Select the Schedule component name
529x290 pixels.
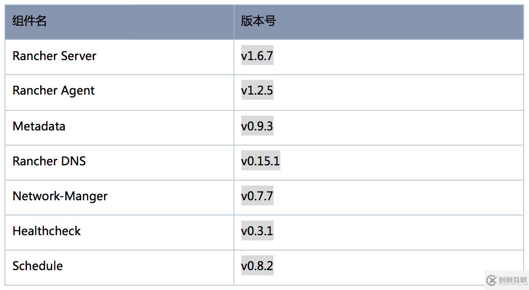(x=38, y=266)
